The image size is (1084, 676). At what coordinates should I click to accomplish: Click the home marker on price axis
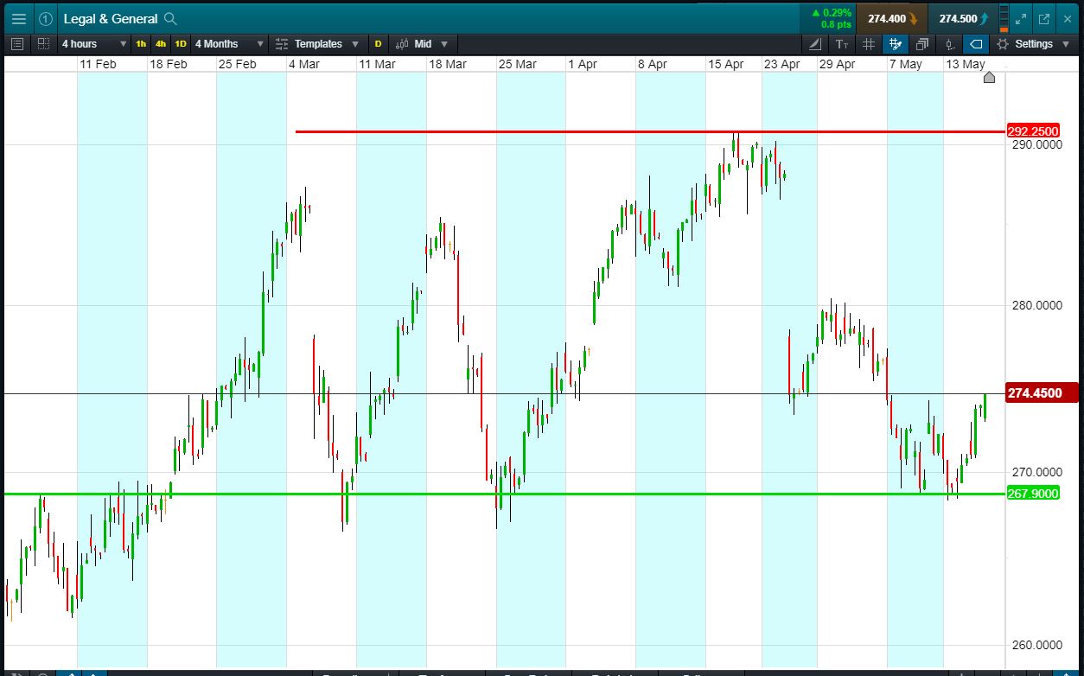coord(990,78)
